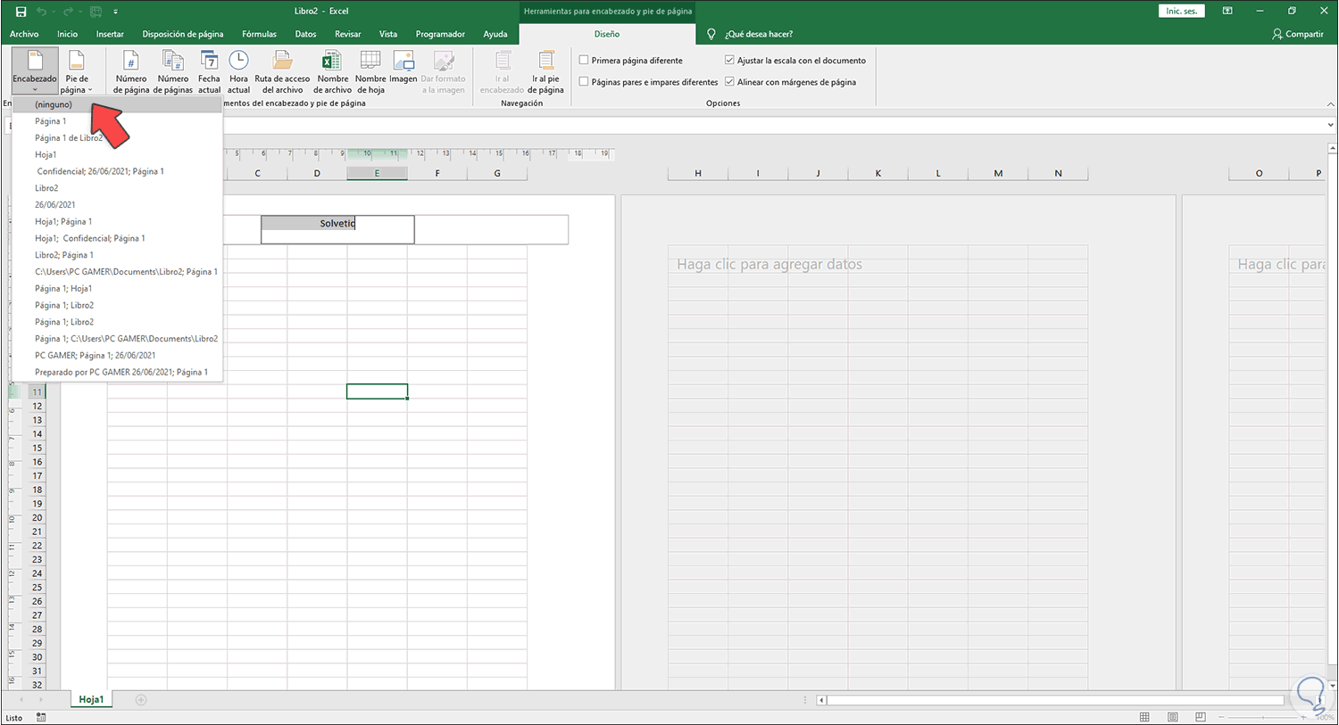Screen dimensions: 1339x725
Task: Expand the formula bar with the chevron
Action: tap(1330, 125)
